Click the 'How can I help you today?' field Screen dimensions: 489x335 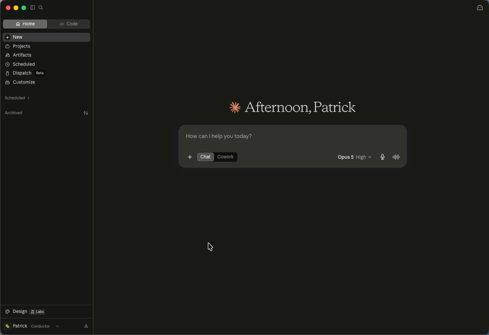(x=292, y=136)
